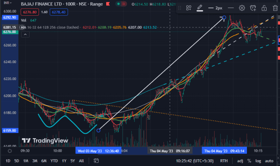Grab the floating toolbar drag handle
Screen dimensions: 280x166
point(180,8)
